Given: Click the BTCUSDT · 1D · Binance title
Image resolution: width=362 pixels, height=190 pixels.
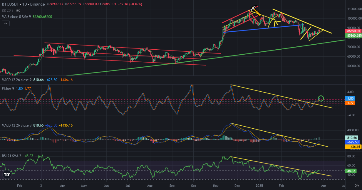Looking at the screenshot, I should pyautogui.click(x=23, y=4).
